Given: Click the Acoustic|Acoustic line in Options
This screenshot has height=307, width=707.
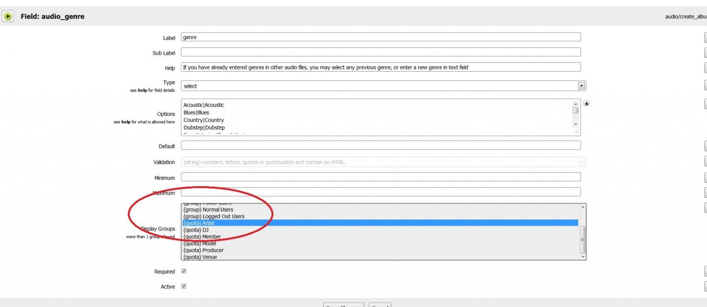Looking at the screenshot, I should 204,105.
